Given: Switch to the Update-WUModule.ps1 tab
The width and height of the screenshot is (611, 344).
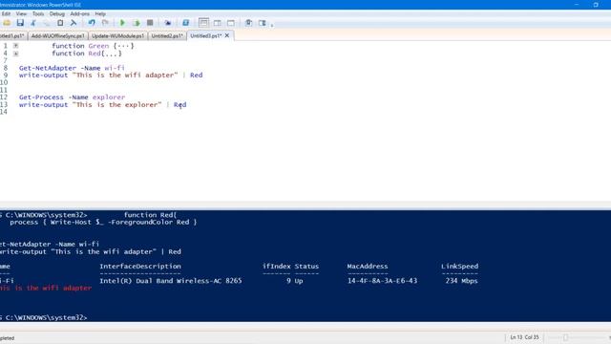Looking at the screenshot, I should pos(117,36).
